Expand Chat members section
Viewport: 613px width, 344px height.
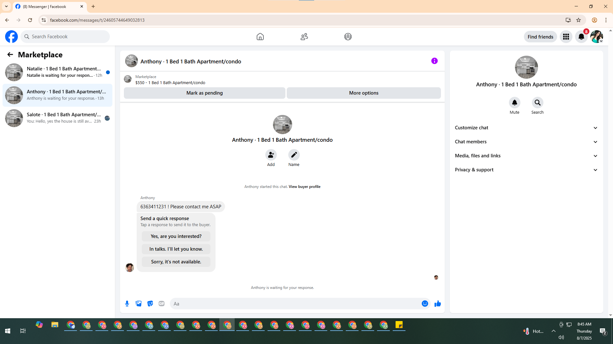click(x=526, y=142)
